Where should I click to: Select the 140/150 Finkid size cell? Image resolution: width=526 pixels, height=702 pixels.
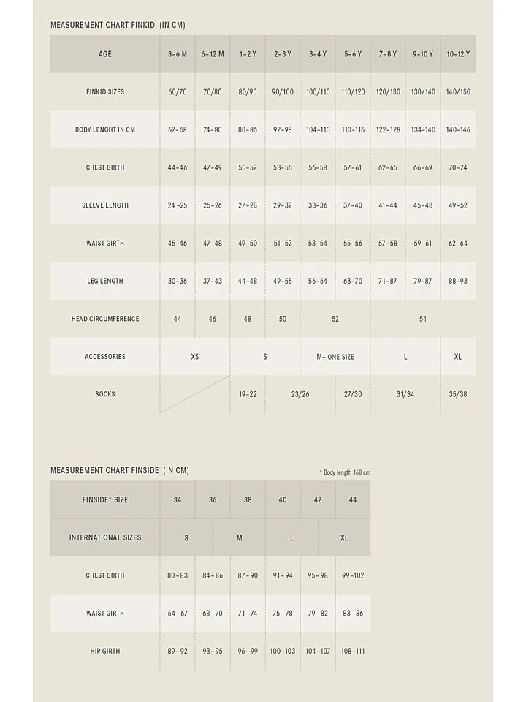458,92
